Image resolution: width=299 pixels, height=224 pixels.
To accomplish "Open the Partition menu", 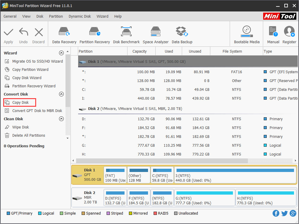I will 56,16.
